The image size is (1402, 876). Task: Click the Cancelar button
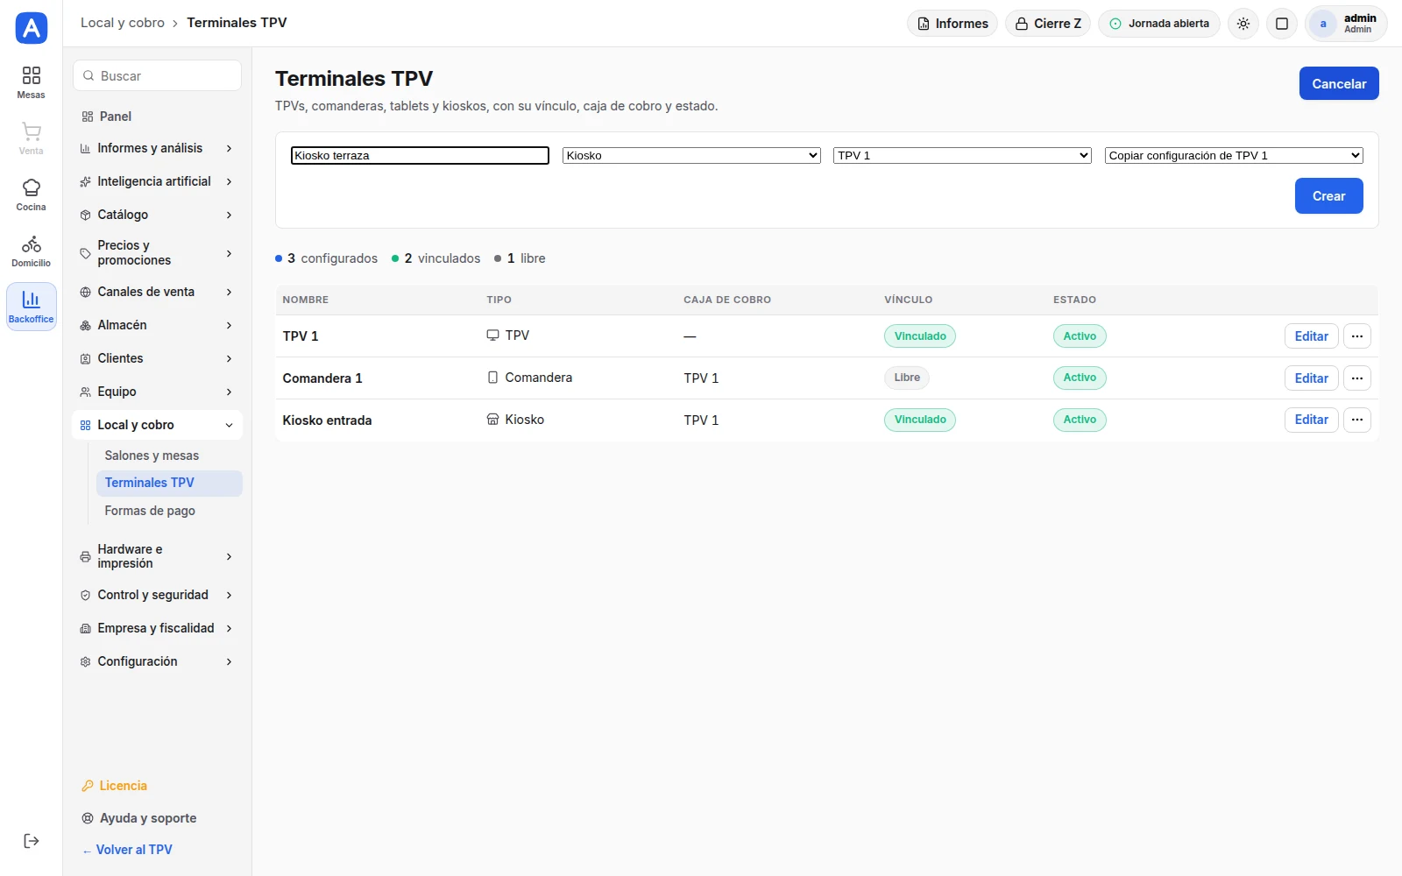[x=1339, y=83]
